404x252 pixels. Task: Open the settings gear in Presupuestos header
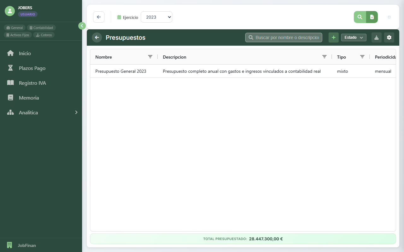tap(389, 37)
